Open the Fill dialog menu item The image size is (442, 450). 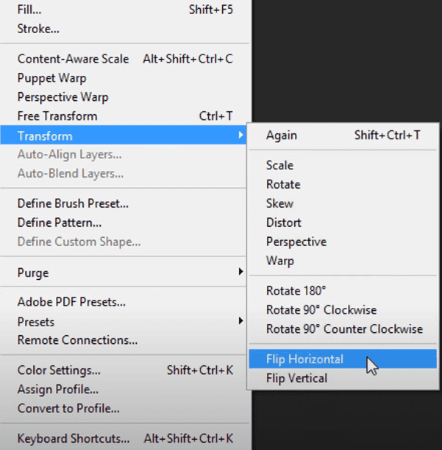click(29, 10)
